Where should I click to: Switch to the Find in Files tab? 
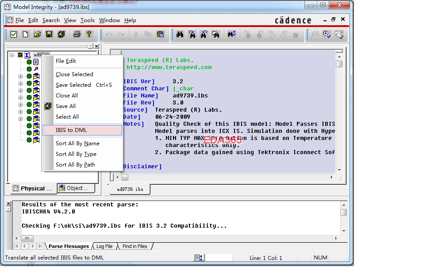[x=135, y=246]
